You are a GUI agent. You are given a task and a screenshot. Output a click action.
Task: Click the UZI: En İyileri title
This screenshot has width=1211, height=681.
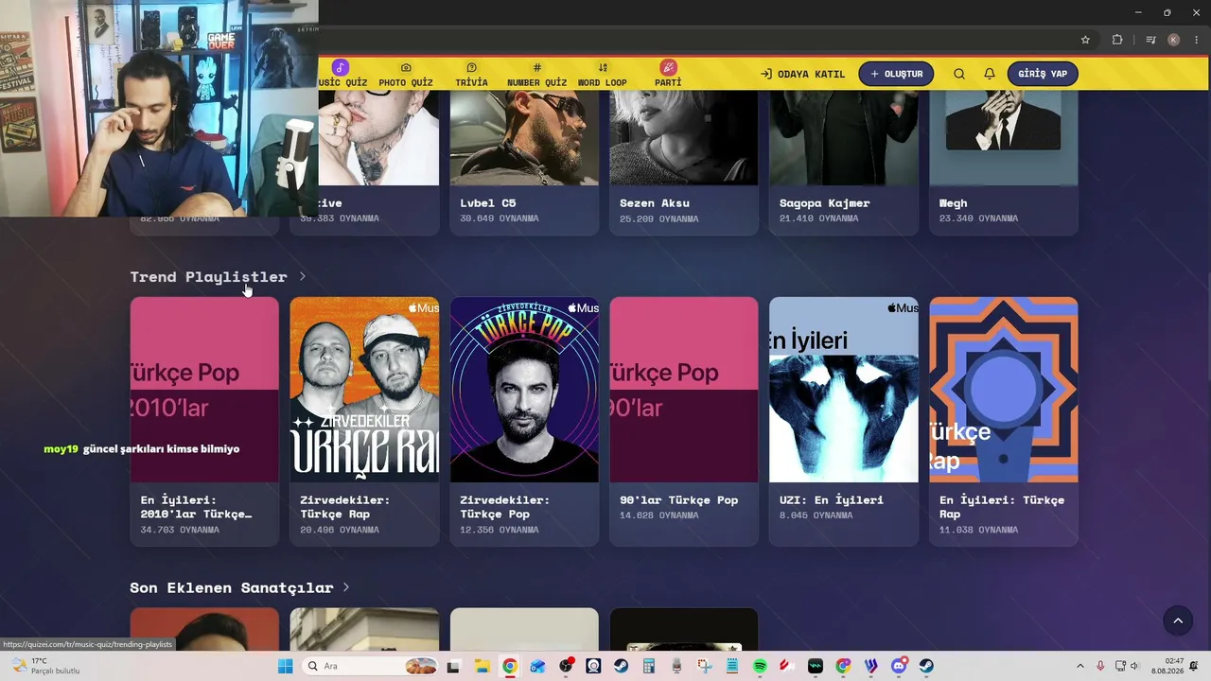(x=832, y=499)
